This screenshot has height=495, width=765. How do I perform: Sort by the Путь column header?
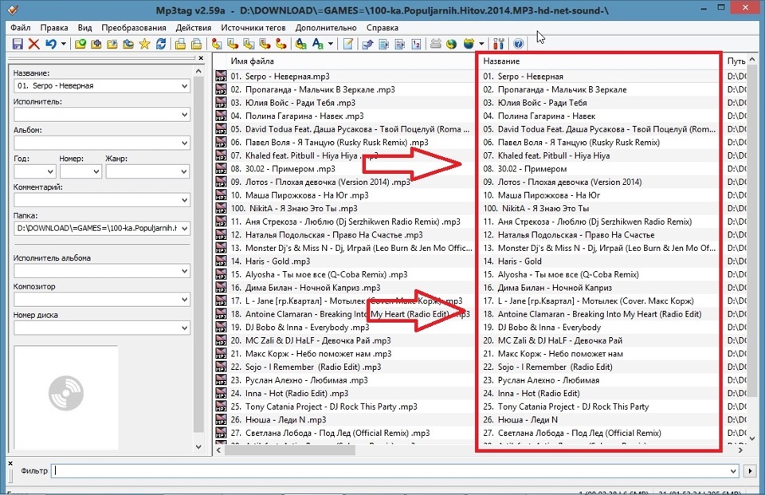[x=735, y=61]
